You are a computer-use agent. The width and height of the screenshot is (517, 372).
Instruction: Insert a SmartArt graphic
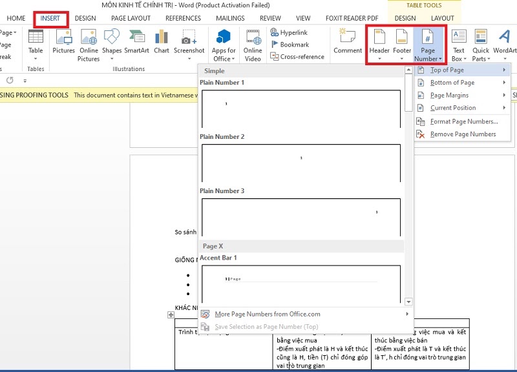(x=136, y=41)
